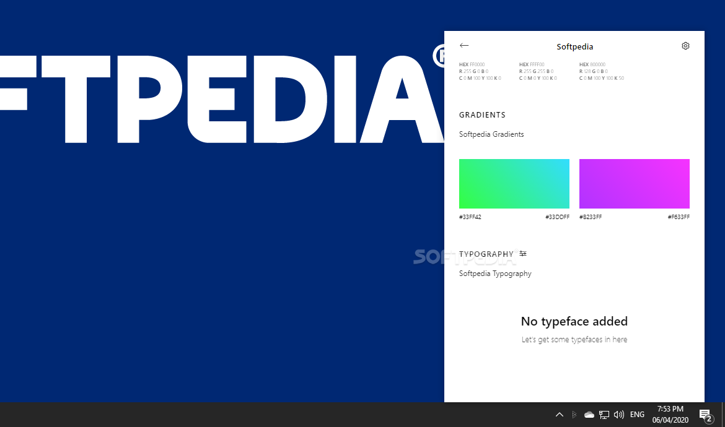This screenshot has width=725, height=427.
Task: Copy HEX FFFF00 color value
Action: 532,64
